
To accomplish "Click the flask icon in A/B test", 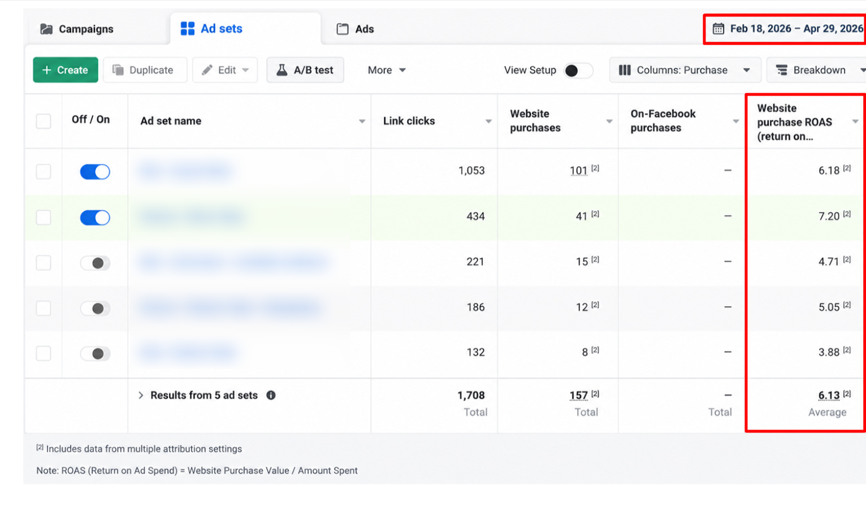I will [x=282, y=70].
